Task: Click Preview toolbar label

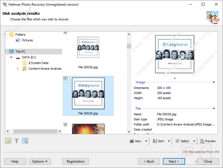Action: (x=210, y=141)
